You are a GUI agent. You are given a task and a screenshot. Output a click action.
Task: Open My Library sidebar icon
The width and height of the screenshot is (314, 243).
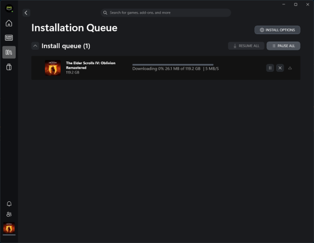tap(9, 52)
